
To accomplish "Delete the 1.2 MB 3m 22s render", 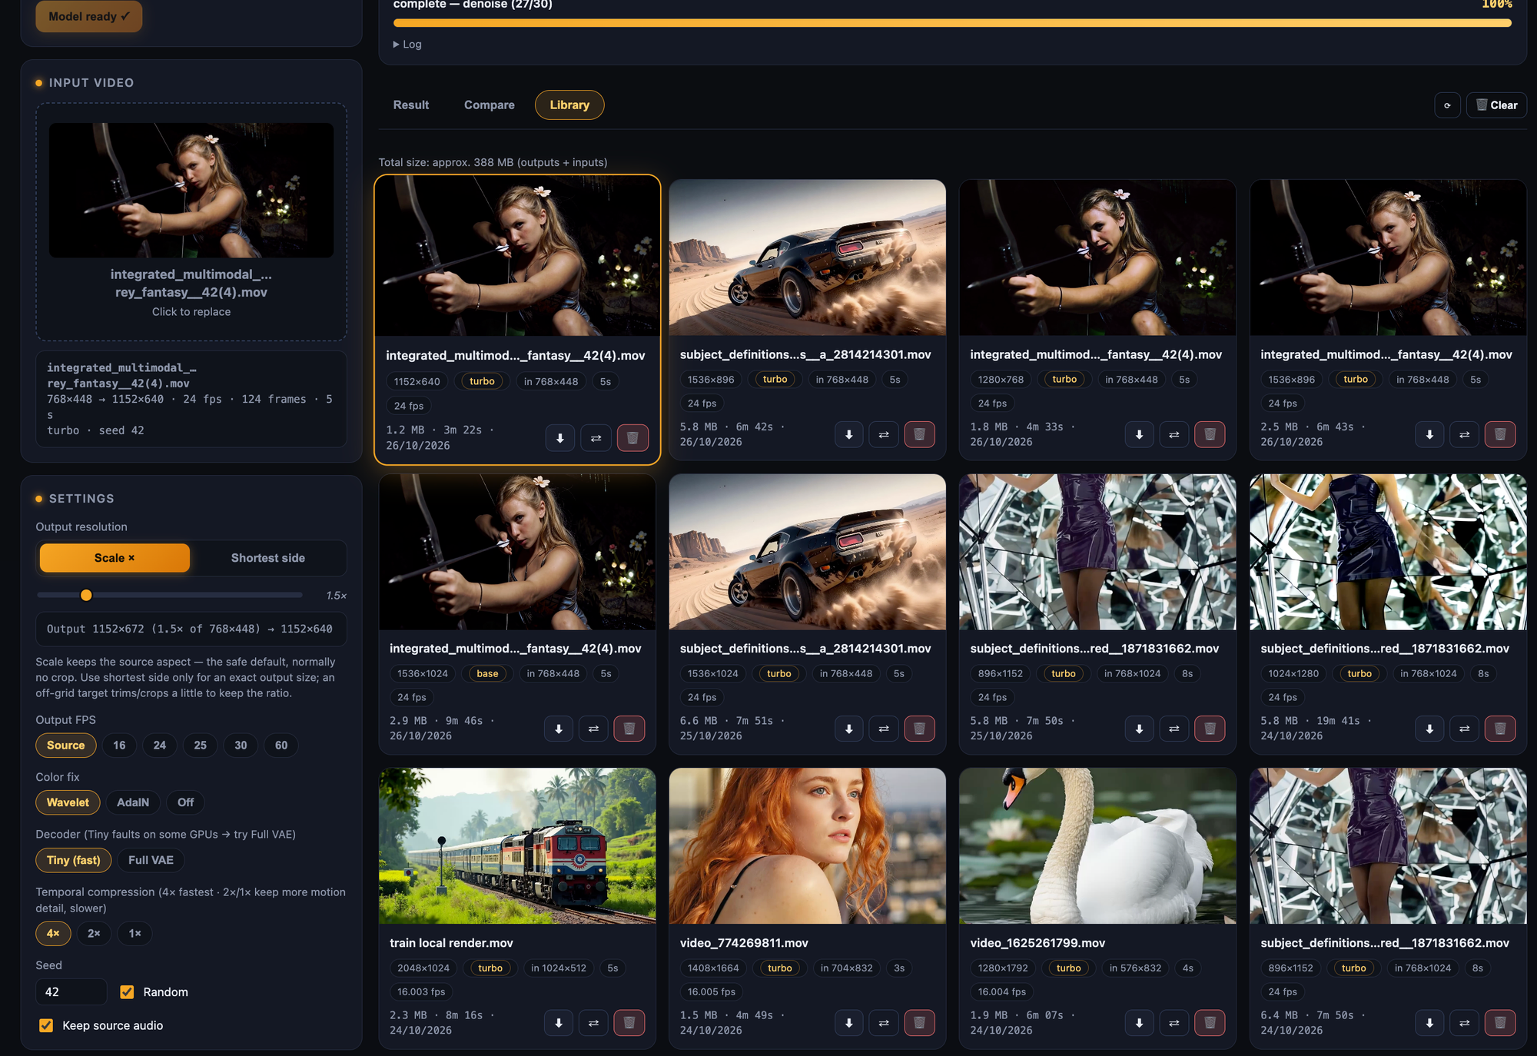I will (x=632, y=438).
